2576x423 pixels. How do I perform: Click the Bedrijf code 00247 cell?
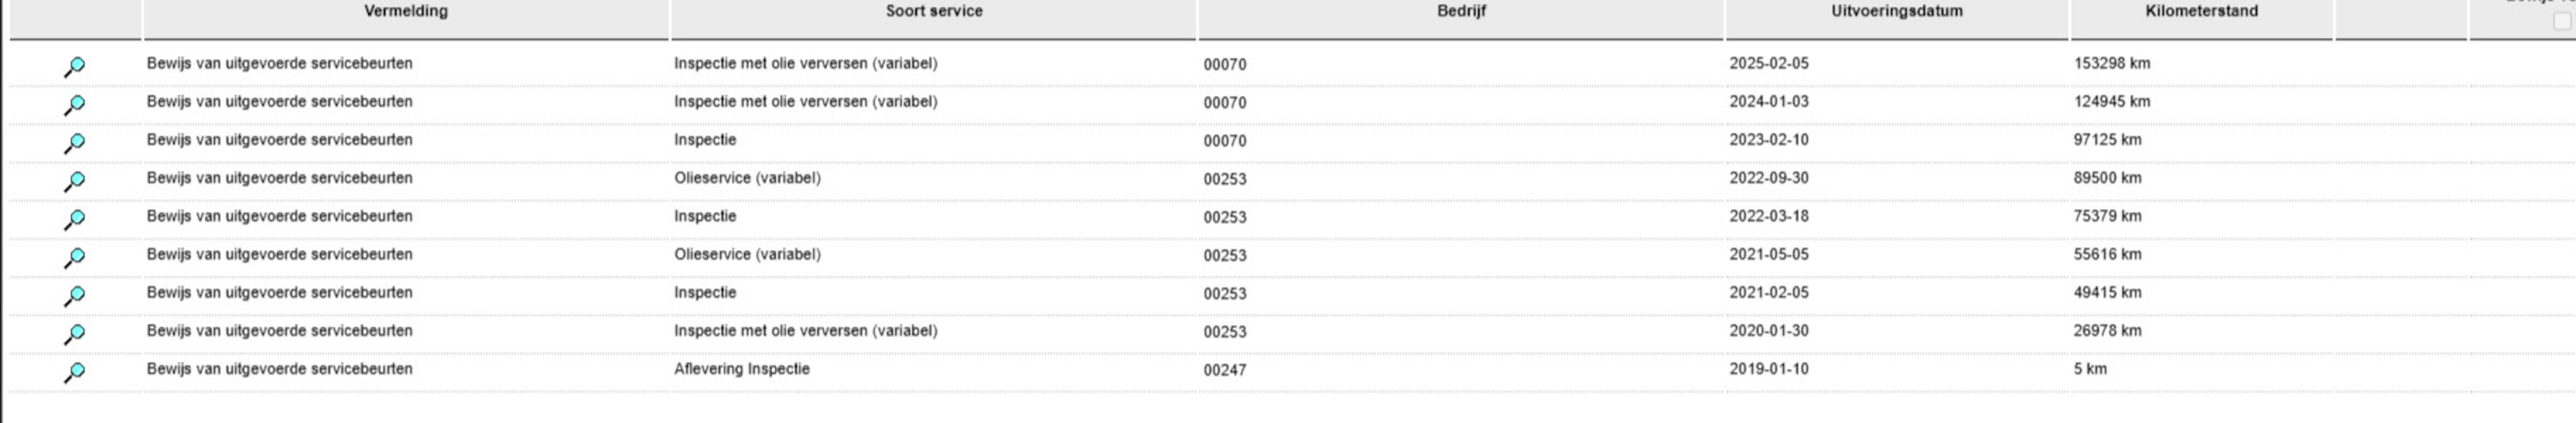click(1225, 370)
